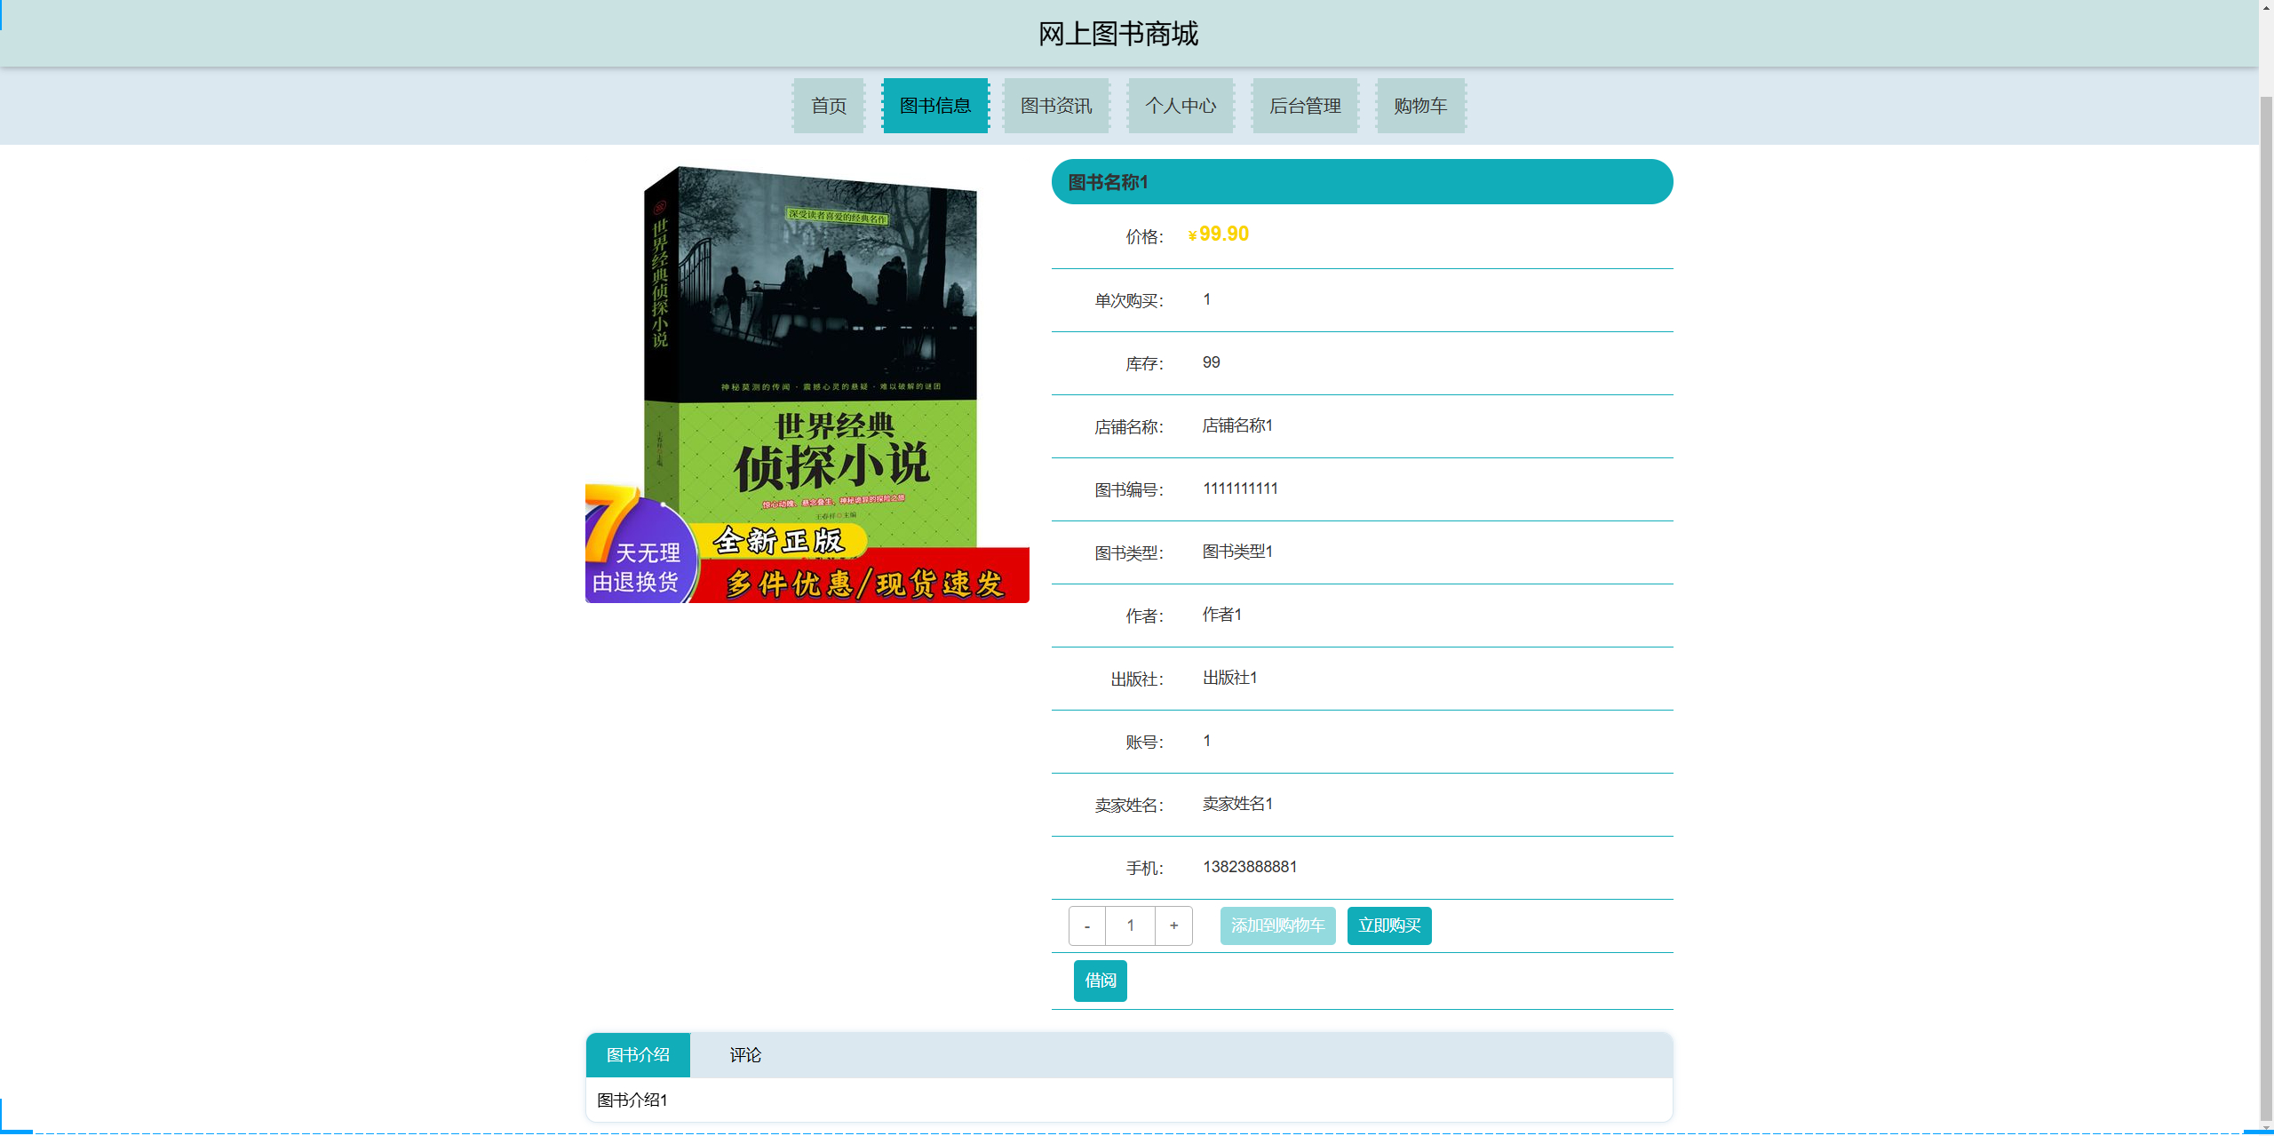The image size is (2274, 1136).
Task: Click the seller phone number 13823888881
Action: point(1249,867)
